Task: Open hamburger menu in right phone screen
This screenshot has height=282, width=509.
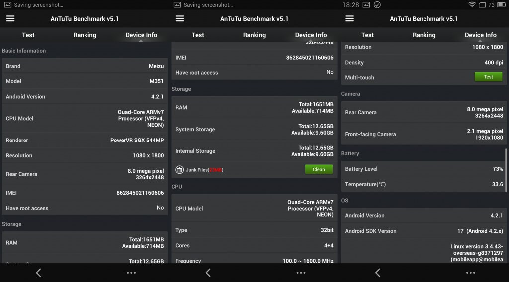Action: (349, 19)
